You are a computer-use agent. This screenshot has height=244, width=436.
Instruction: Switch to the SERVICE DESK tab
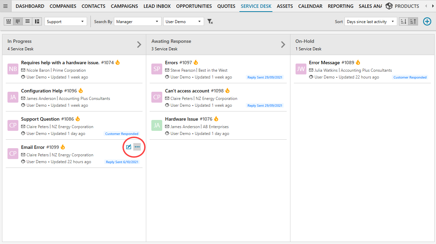(x=256, y=6)
